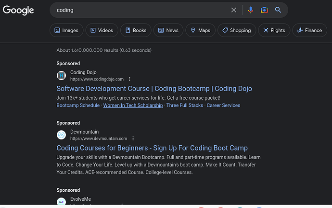Switch to the Shopping tab
The width and height of the screenshot is (332, 208).
coord(237,30)
